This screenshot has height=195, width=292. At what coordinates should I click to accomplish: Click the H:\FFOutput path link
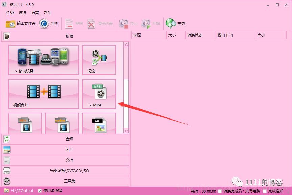point(22,191)
